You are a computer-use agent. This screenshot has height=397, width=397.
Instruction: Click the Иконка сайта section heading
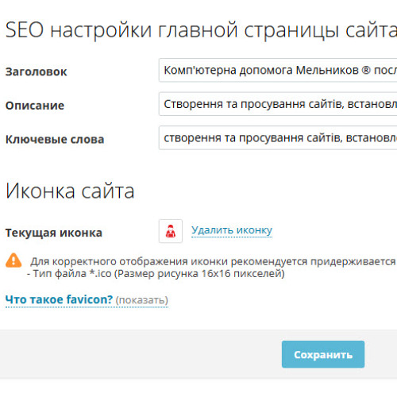[x=70, y=191]
